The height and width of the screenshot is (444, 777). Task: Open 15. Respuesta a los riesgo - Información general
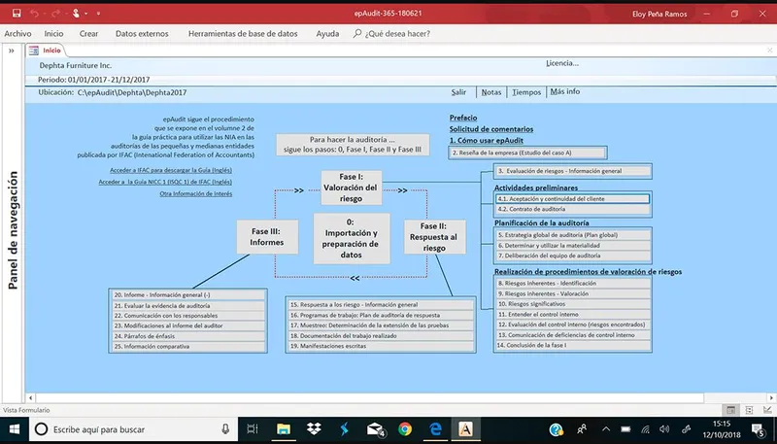[381, 305]
